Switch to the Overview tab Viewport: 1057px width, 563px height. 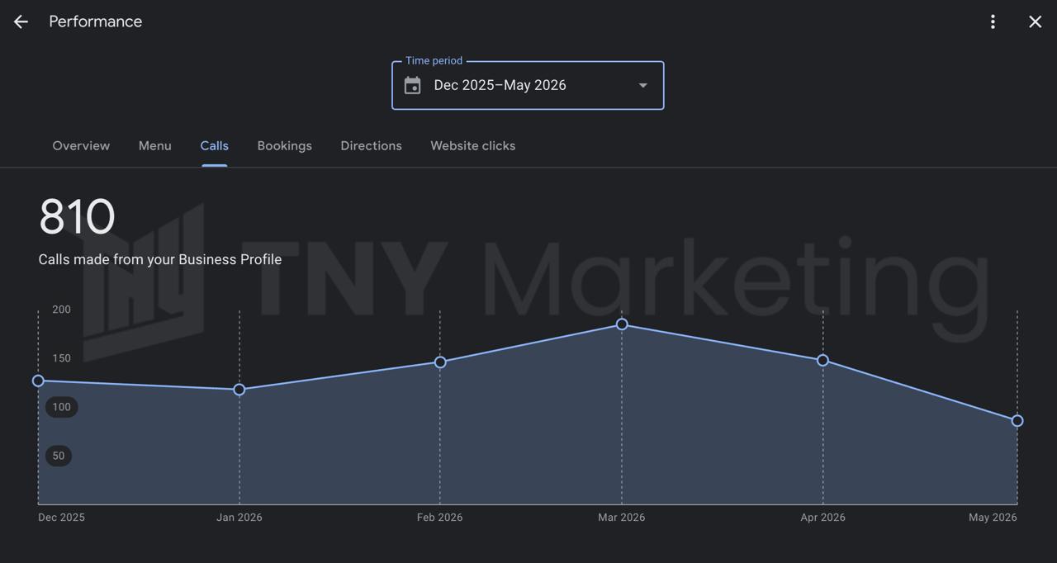pyautogui.click(x=81, y=145)
